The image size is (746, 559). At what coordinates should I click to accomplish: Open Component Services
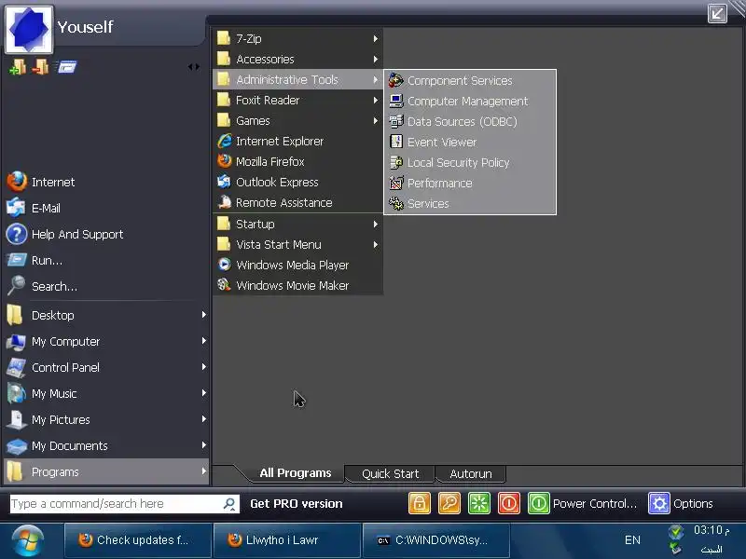[470, 81]
